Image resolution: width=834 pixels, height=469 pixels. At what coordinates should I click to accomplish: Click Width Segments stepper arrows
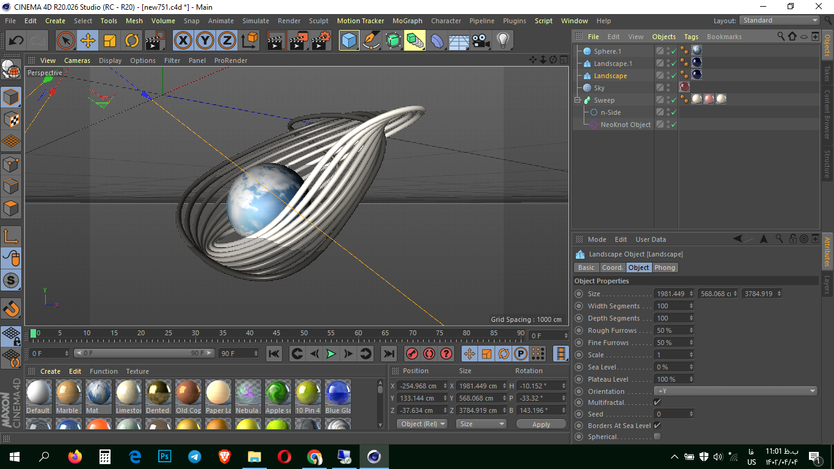[691, 306]
